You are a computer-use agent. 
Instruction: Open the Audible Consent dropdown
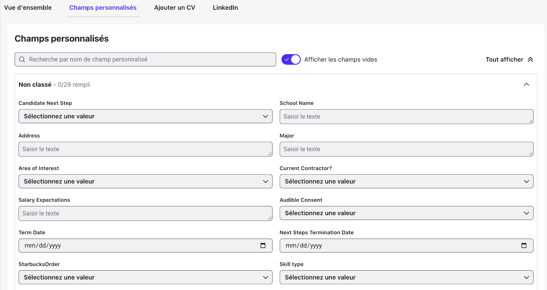tap(407, 213)
